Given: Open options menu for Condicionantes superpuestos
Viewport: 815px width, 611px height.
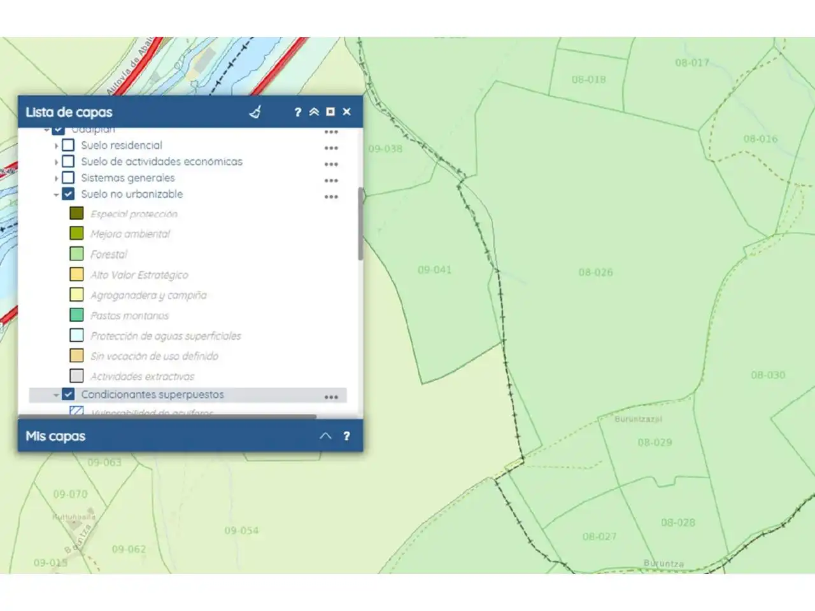Looking at the screenshot, I should 331,397.
